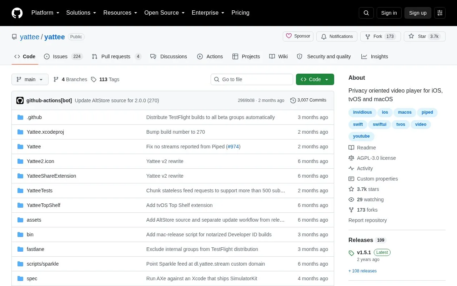The width and height of the screenshot is (457, 286).
Task: Click the book icon beside Readme
Action: [351, 148]
